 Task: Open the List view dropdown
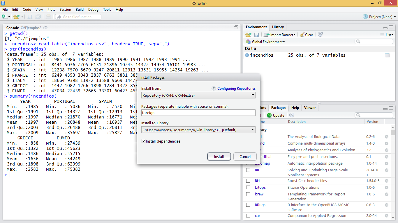387,35
